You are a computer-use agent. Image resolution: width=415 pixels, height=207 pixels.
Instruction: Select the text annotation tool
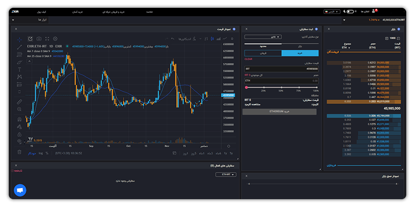click(x=19, y=69)
